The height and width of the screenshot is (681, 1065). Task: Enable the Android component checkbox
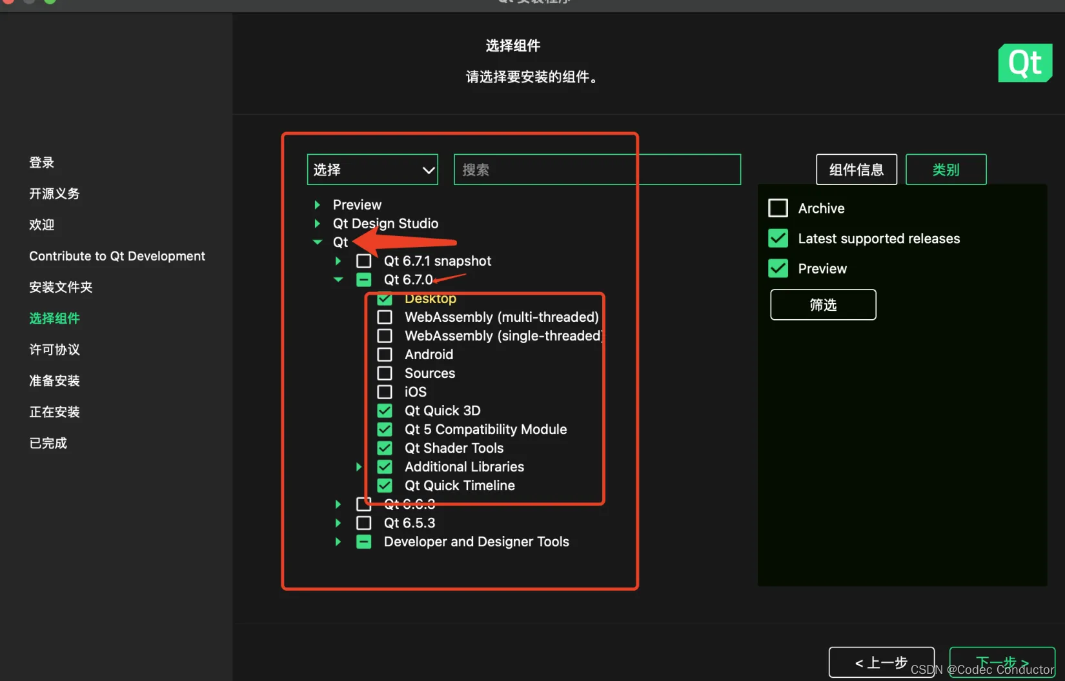click(385, 354)
